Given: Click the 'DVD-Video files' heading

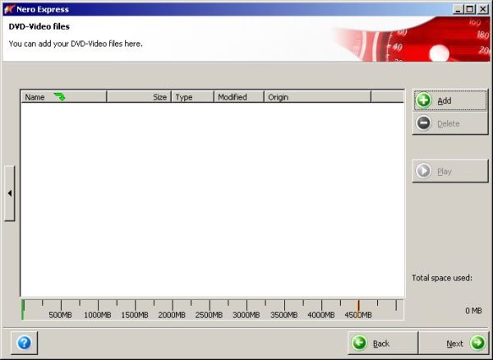Looking at the screenshot, I should pyautogui.click(x=39, y=26).
